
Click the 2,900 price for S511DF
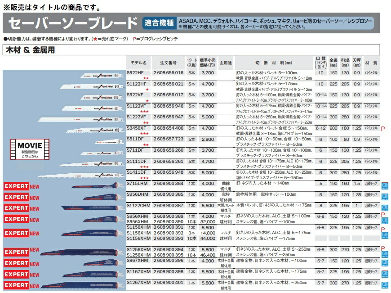pos(208,140)
